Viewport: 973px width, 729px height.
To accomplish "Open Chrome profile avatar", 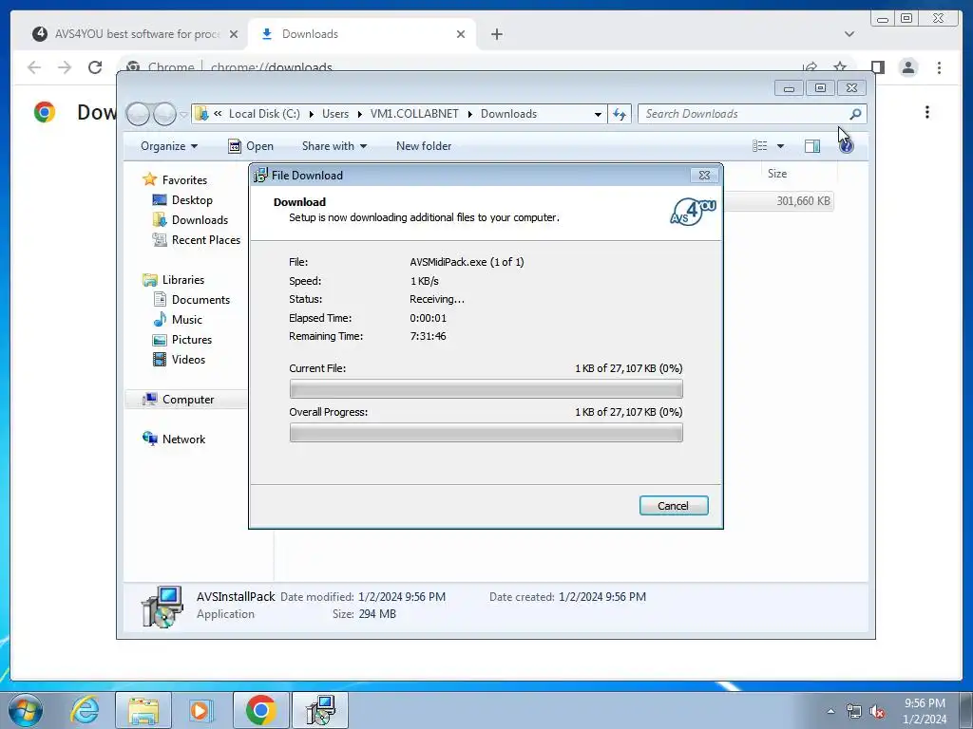I will [907, 67].
